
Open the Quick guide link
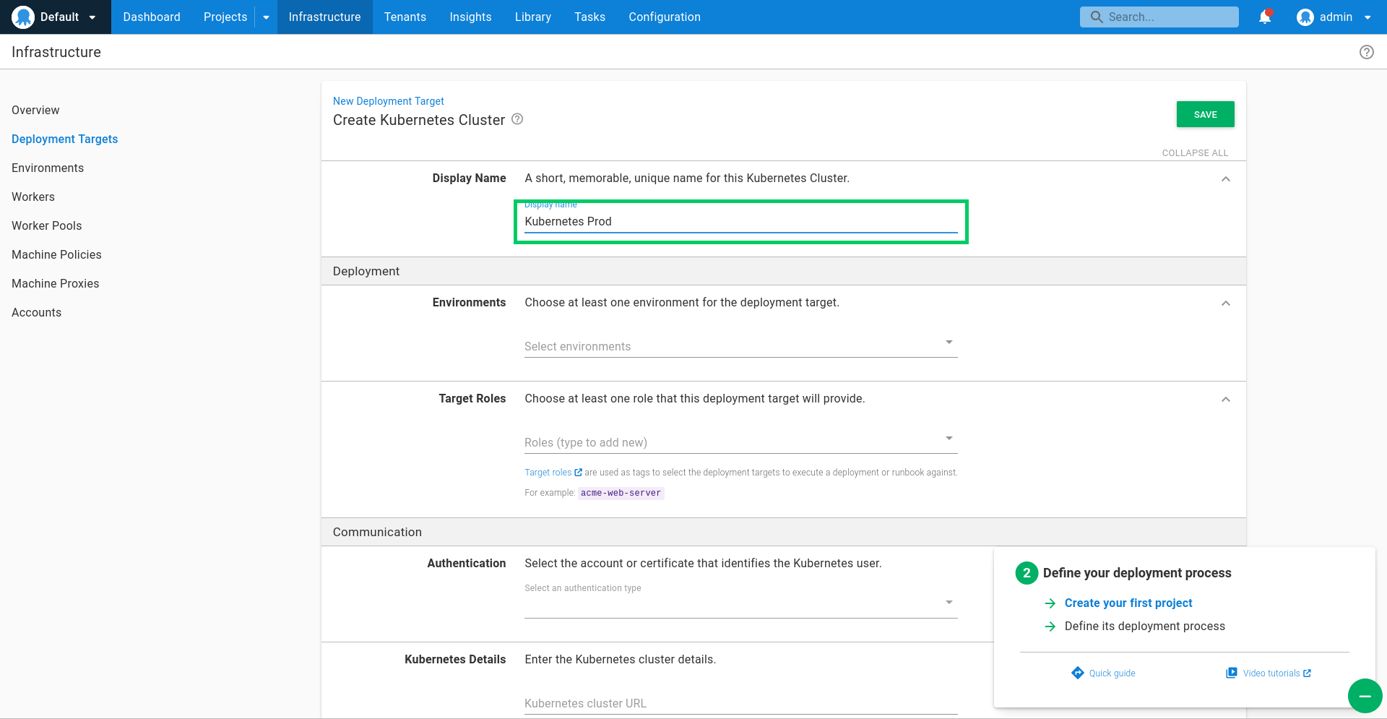click(1112, 673)
